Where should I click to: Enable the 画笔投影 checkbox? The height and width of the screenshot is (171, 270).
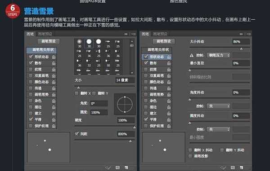point(190,156)
